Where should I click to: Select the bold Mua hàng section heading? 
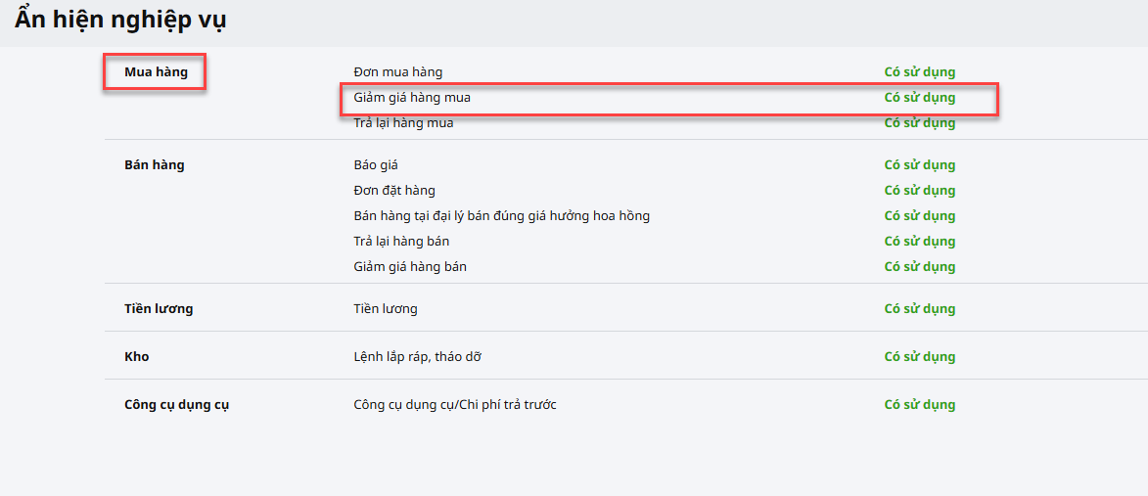[x=156, y=72]
